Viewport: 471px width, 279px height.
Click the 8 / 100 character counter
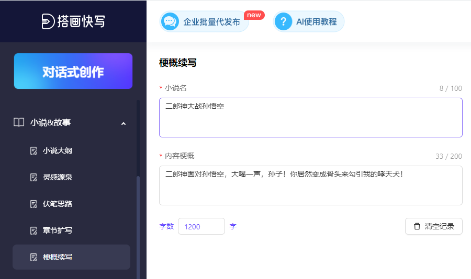pos(451,88)
